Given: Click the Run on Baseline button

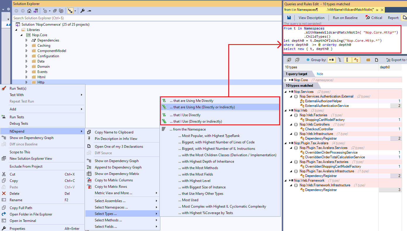Looking at the screenshot, I should pyautogui.click(x=345, y=18).
